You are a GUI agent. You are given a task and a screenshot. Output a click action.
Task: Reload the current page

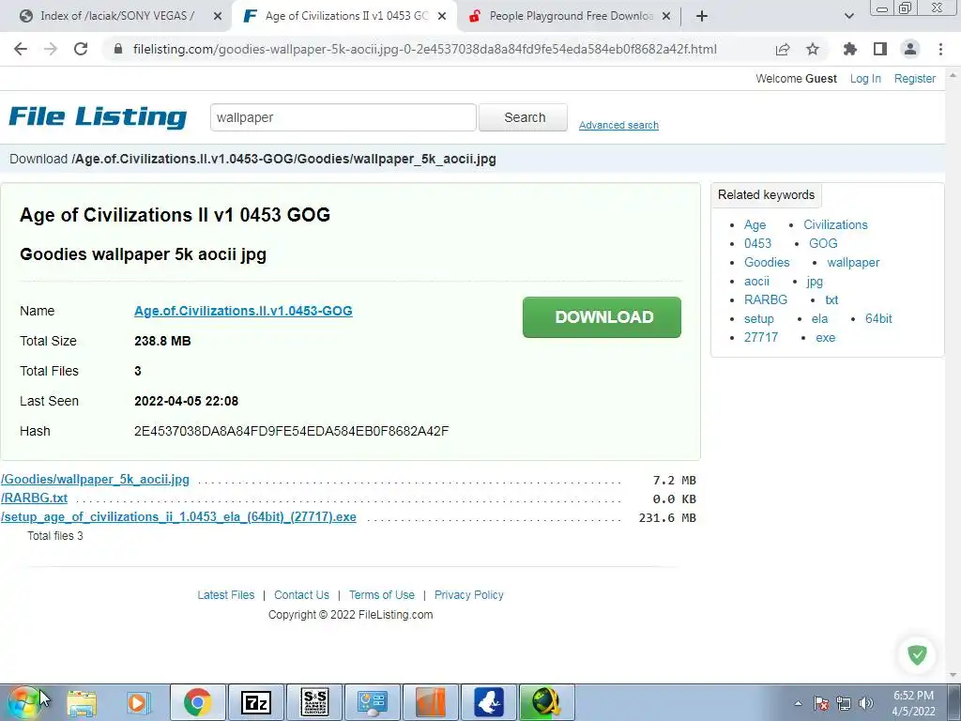(x=81, y=49)
